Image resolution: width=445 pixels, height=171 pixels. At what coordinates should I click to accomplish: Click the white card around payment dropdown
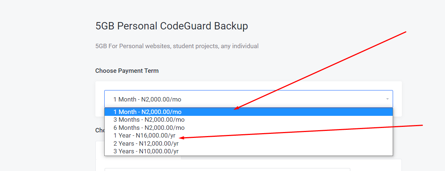click(249, 99)
